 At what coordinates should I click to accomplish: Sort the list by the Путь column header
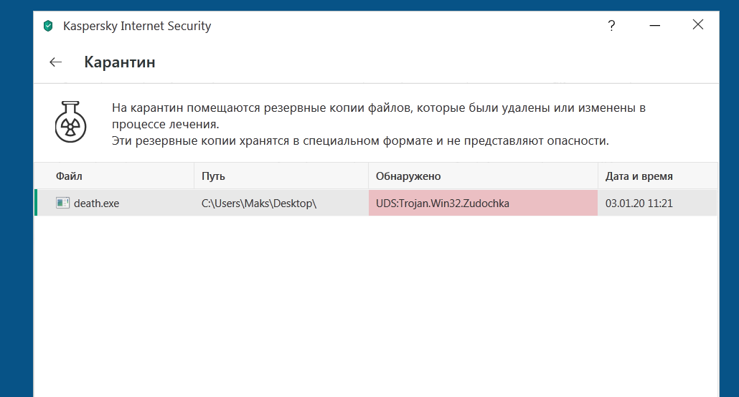coord(213,176)
